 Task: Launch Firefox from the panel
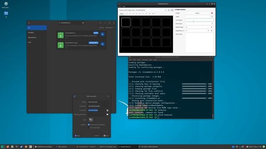(7, 147)
